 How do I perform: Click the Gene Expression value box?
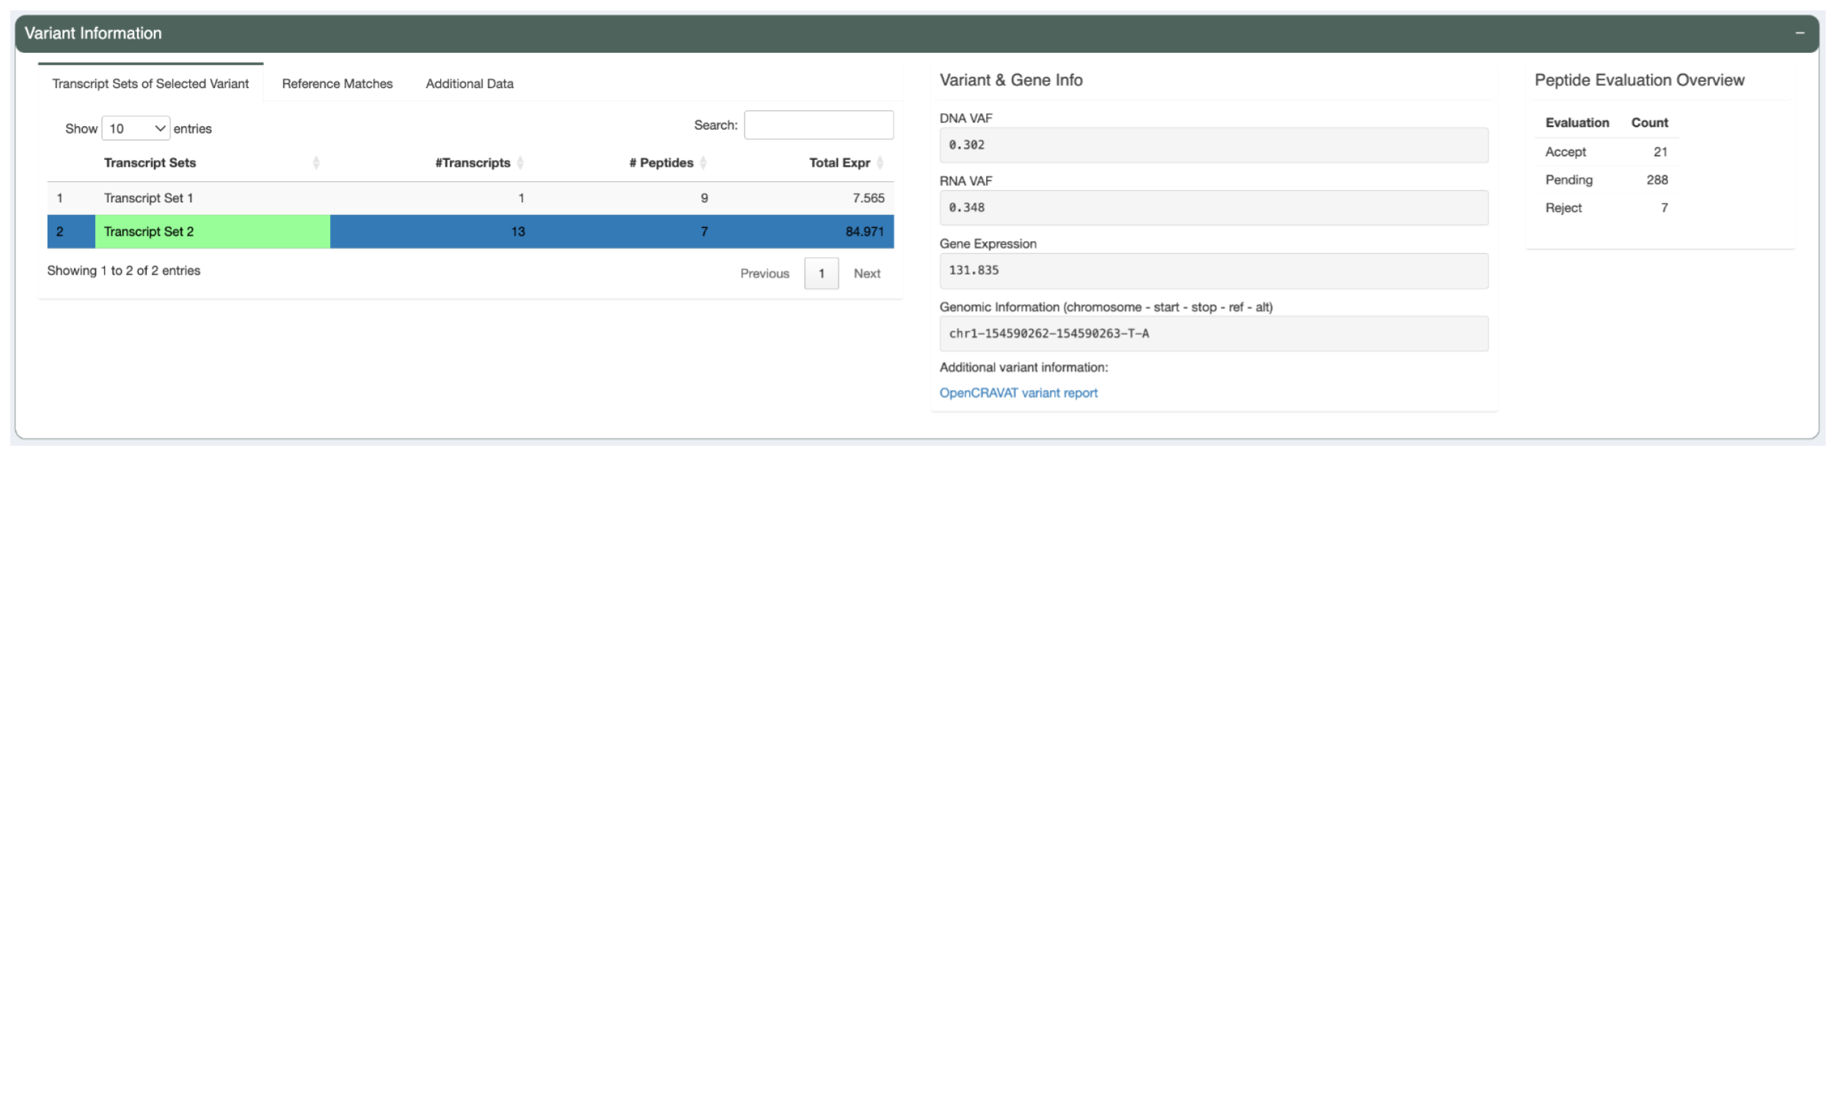1213,270
